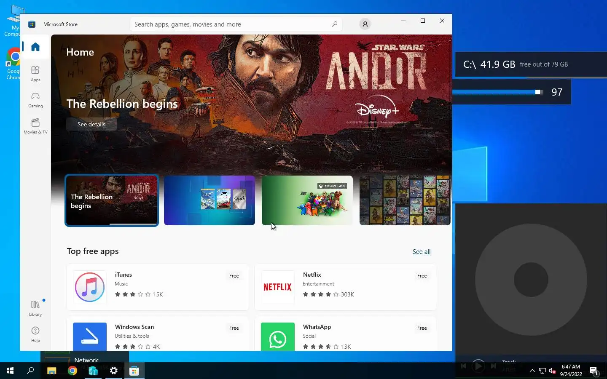Click the network tray icon

point(543,371)
